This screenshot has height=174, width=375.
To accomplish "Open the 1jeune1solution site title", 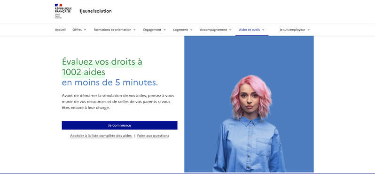I will tap(95, 11).
